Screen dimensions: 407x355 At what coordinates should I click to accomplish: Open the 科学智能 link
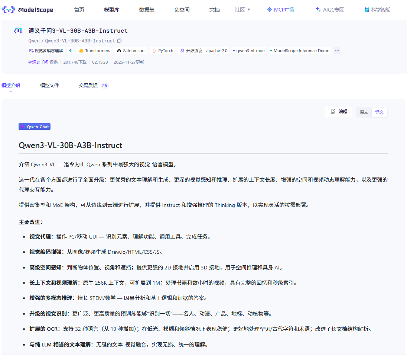(x=377, y=10)
